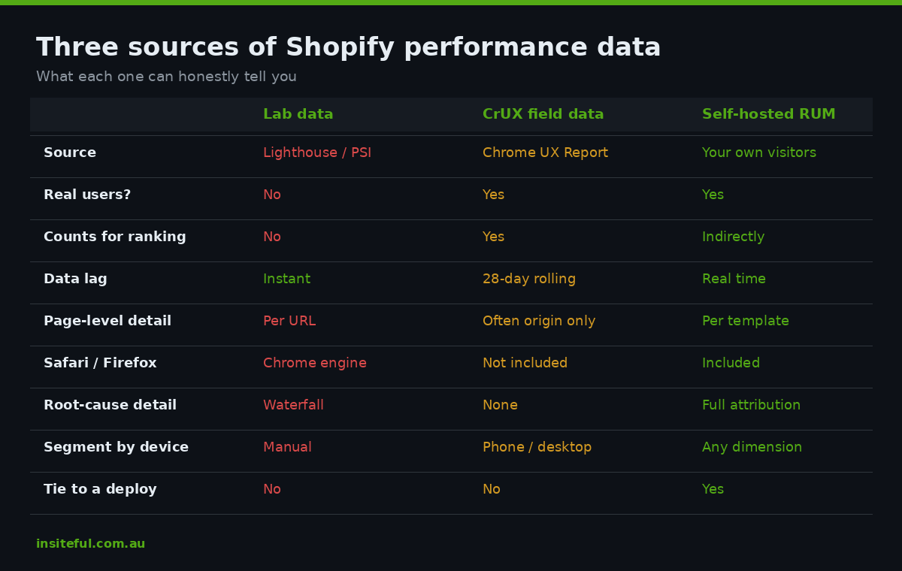The height and width of the screenshot is (571, 902).
Task: Click the 'Source' row label
Action: [70, 153]
